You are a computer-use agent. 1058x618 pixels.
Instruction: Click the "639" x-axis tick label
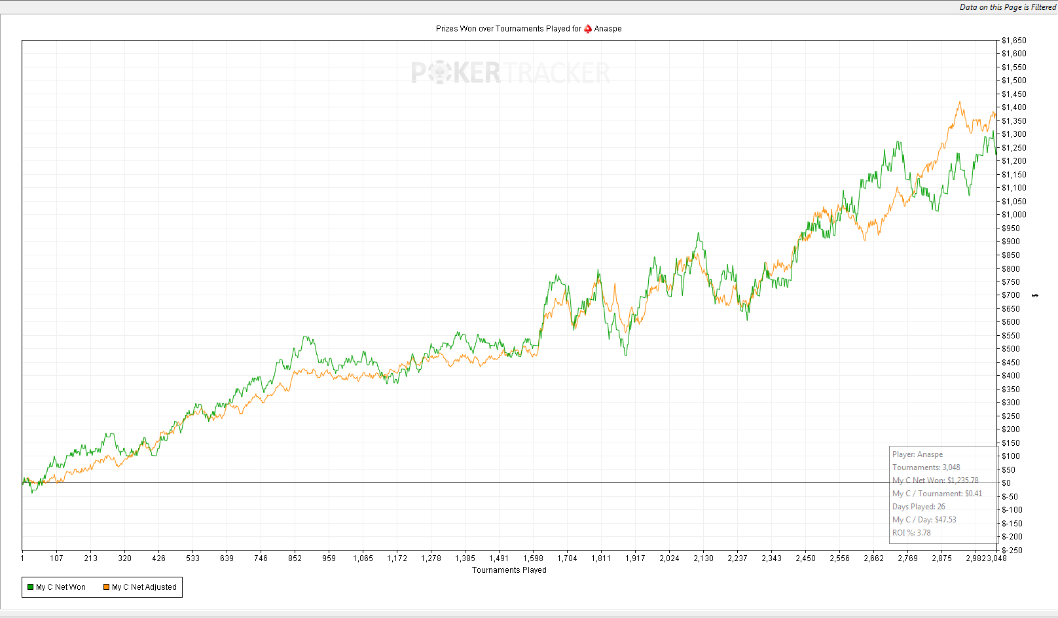click(227, 558)
